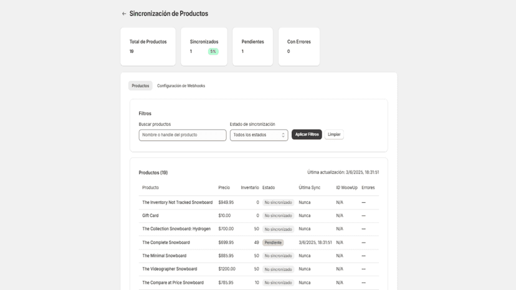Click the inventory value 10
The image size is (516, 290).
(257, 283)
